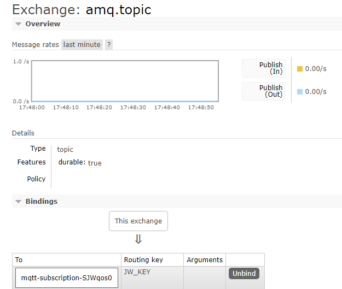The height and width of the screenshot is (289, 342).
Task: Collapse the Bindings section triangle
Action: 19,202
